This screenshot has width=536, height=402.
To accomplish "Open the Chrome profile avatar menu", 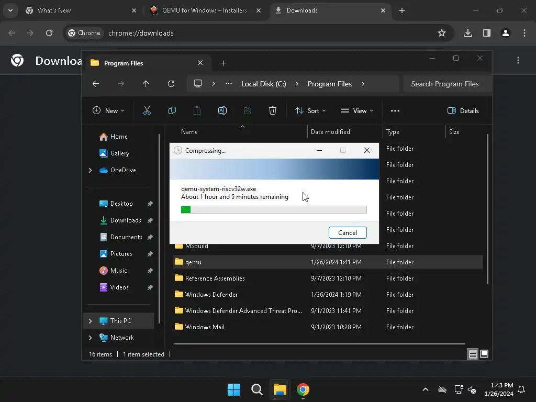I will tap(506, 33).
